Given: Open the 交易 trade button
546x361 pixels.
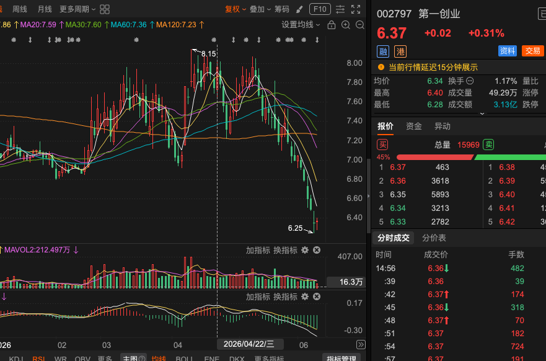Looking at the screenshot, I should 533,51.
